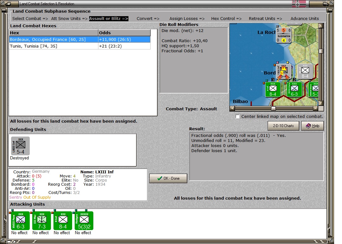Click the Out Of Supply status text
The height and width of the screenshot is (244, 342).
[x=37, y=197]
